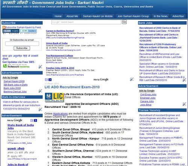Click the wrench icon beside Technorati Favorites
This screenshot has width=188, height=166.
point(40,67)
